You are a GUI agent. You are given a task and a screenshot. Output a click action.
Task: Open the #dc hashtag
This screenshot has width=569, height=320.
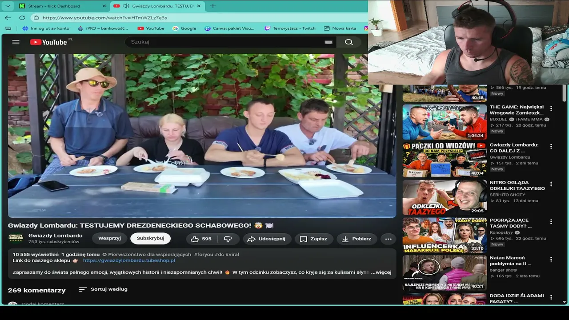[x=220, y=255]
